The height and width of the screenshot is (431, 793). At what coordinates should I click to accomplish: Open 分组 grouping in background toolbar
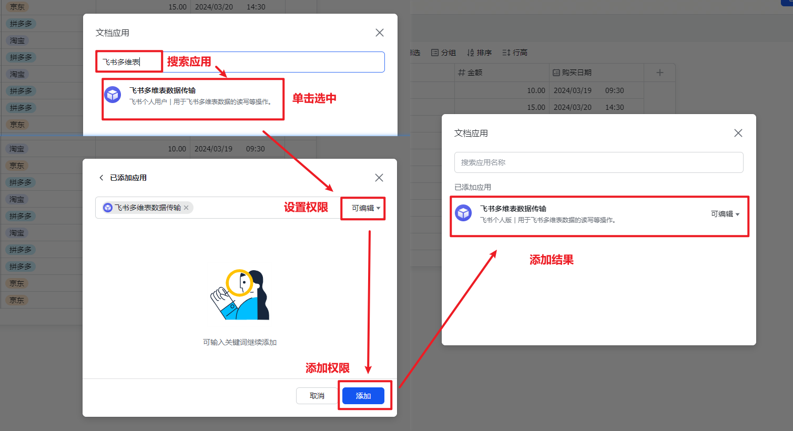coord(443,53)
